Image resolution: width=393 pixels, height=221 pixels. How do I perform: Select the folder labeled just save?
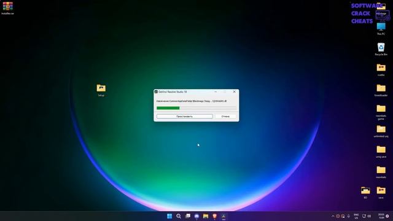pyautogui.click(x=381, y=192)
